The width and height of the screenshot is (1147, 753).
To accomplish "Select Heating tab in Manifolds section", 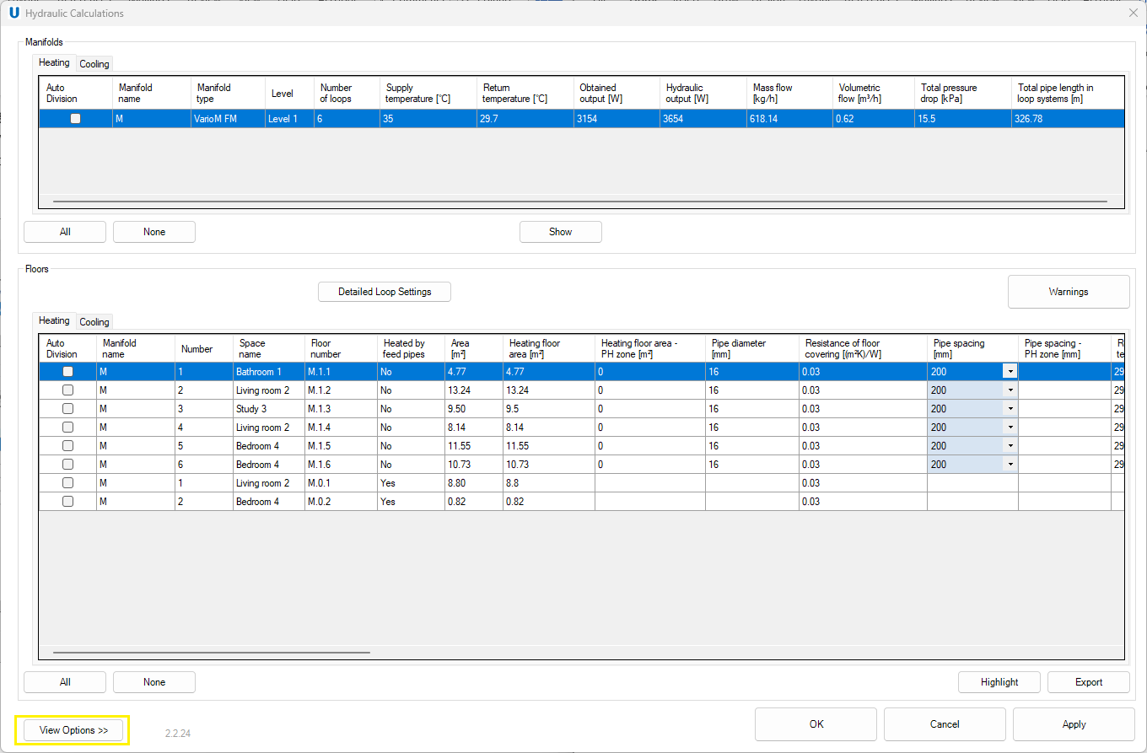I will pos(54,62).
